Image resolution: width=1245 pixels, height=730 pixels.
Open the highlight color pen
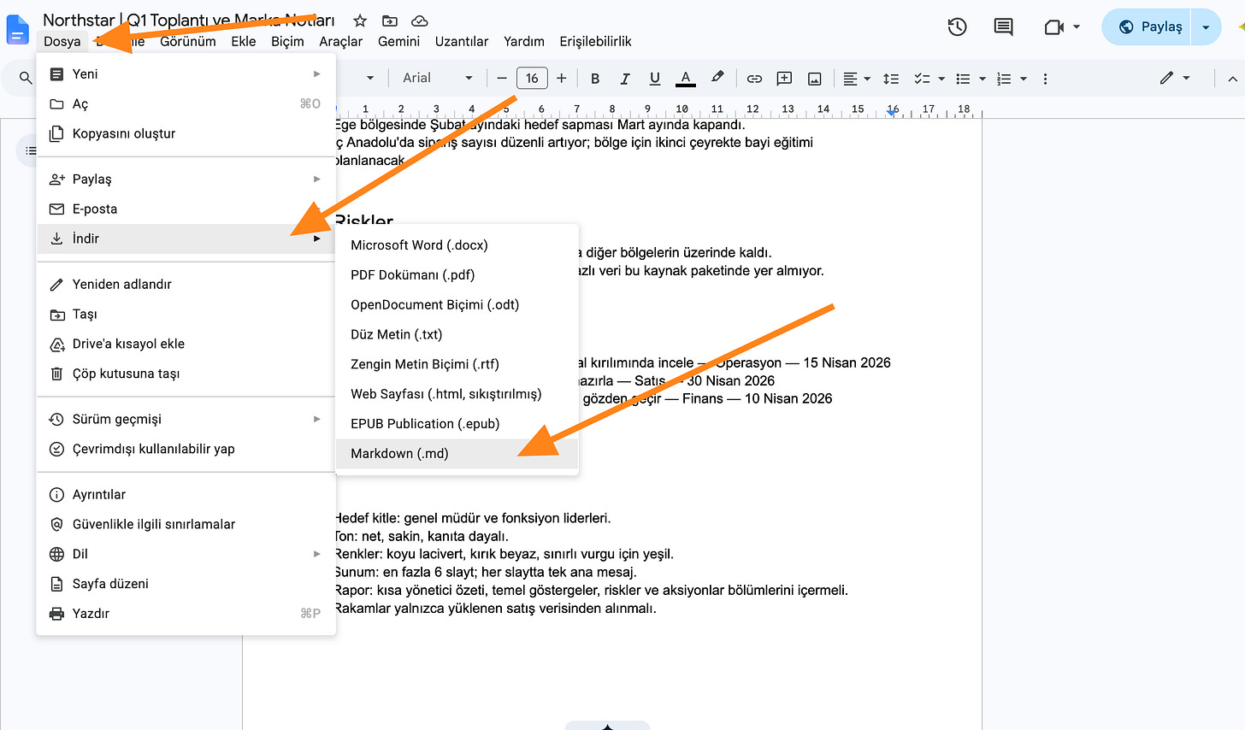coord(717,78)
